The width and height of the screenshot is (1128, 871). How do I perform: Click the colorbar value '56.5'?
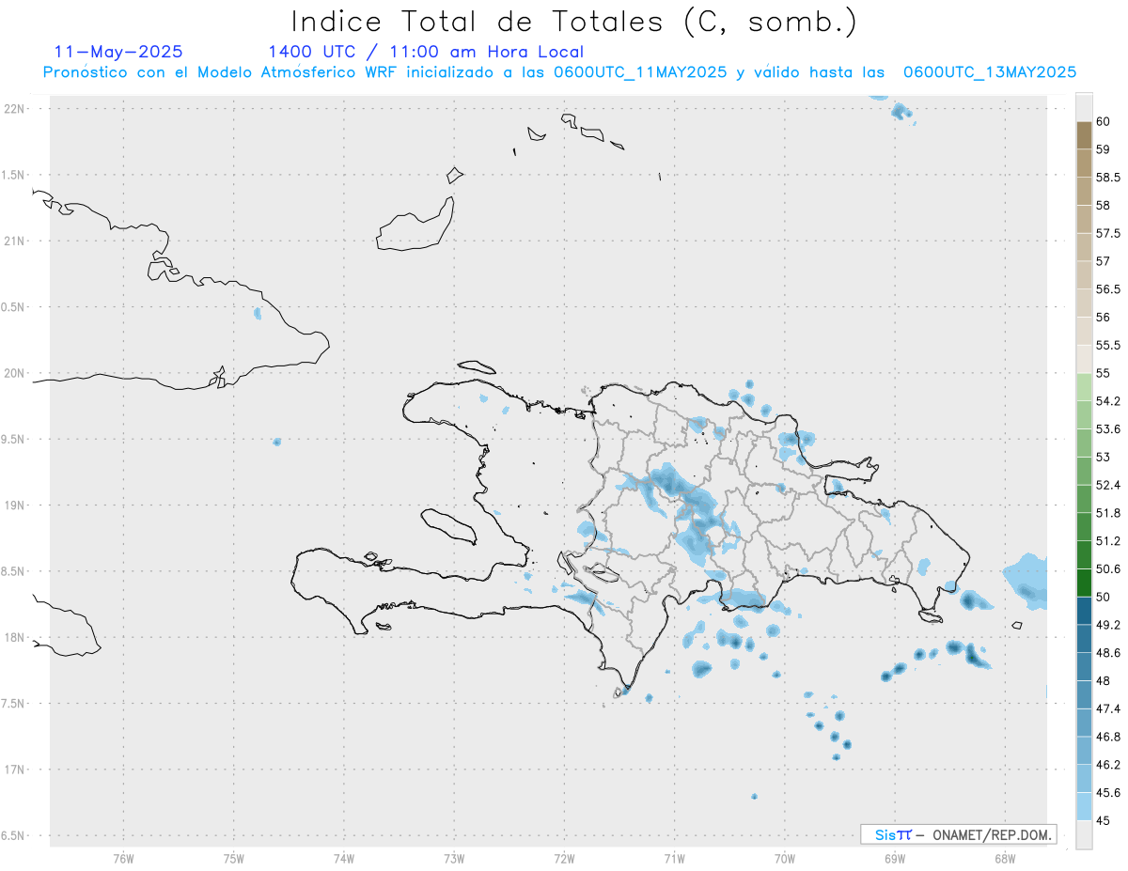click(1108, 289)
